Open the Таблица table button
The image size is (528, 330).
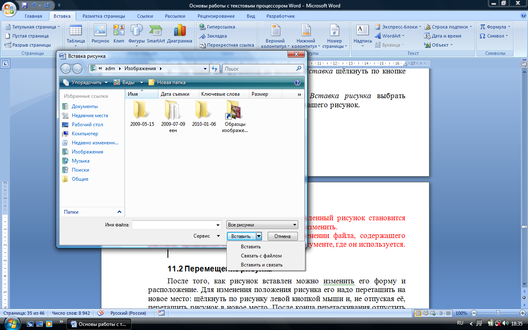pyautogui.click(x=75, y=35)
